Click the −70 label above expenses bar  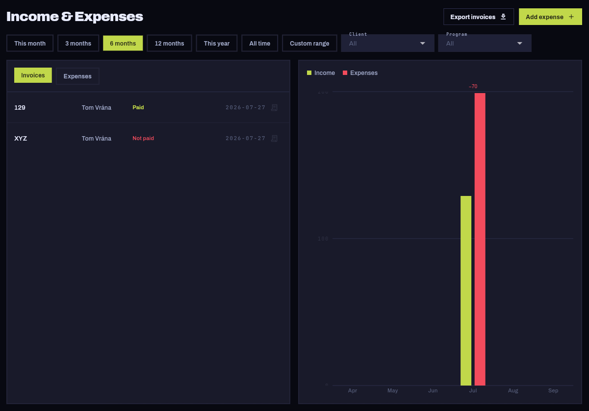[473, 86]
